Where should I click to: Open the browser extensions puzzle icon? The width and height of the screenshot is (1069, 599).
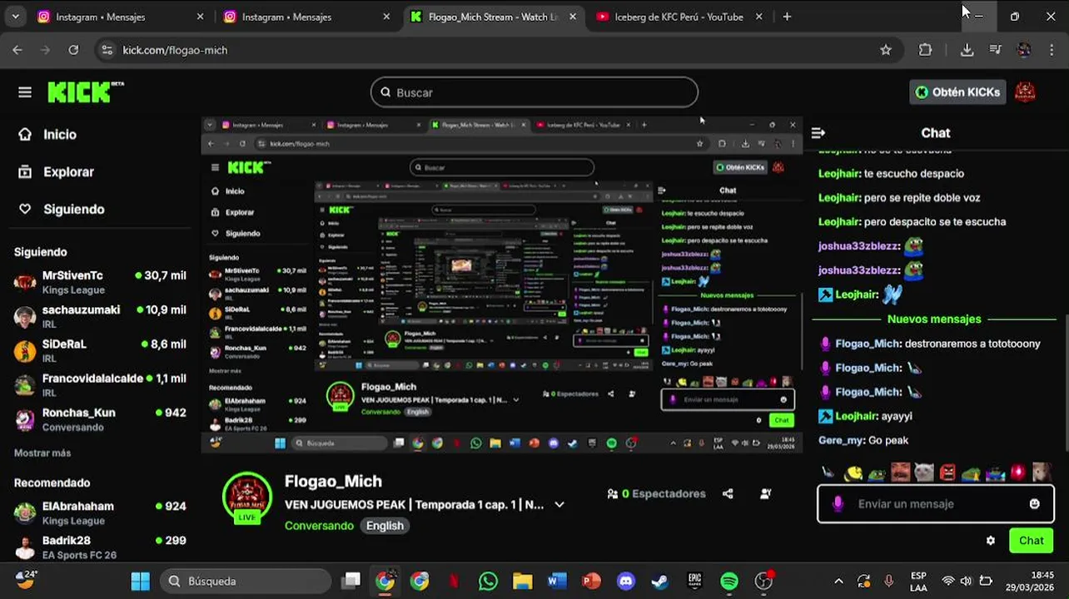tap(925, 50)
